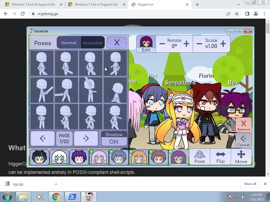Screen dimensions: 270x202
Task: Select fourth pose in top row
Action: pyautogui.click(x=115, y=63)
